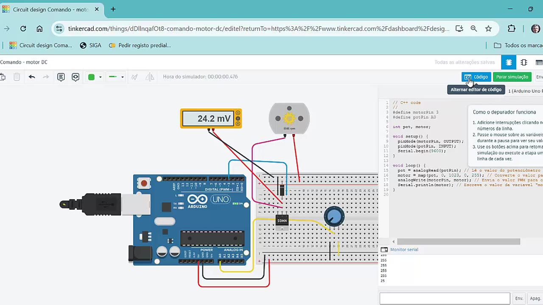Click the code editor horizontal scrollbar

(x=458, y=241)
